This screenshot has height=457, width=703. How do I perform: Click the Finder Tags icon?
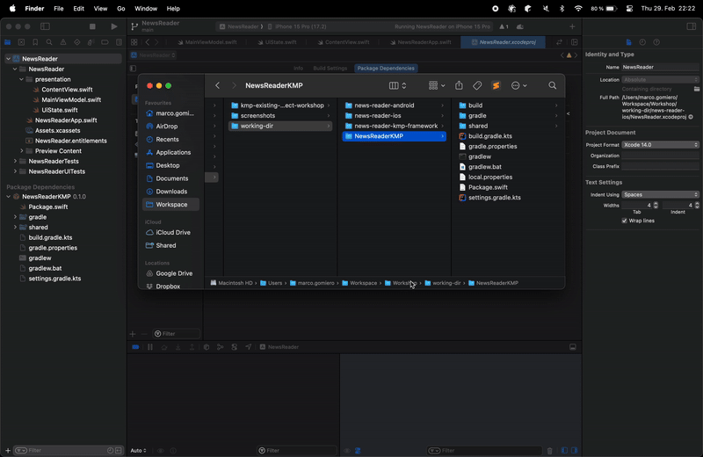[477, 85]
